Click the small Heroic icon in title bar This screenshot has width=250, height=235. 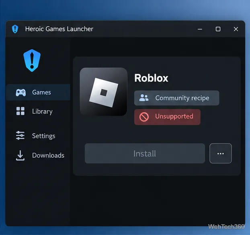[x=15, y=29]
